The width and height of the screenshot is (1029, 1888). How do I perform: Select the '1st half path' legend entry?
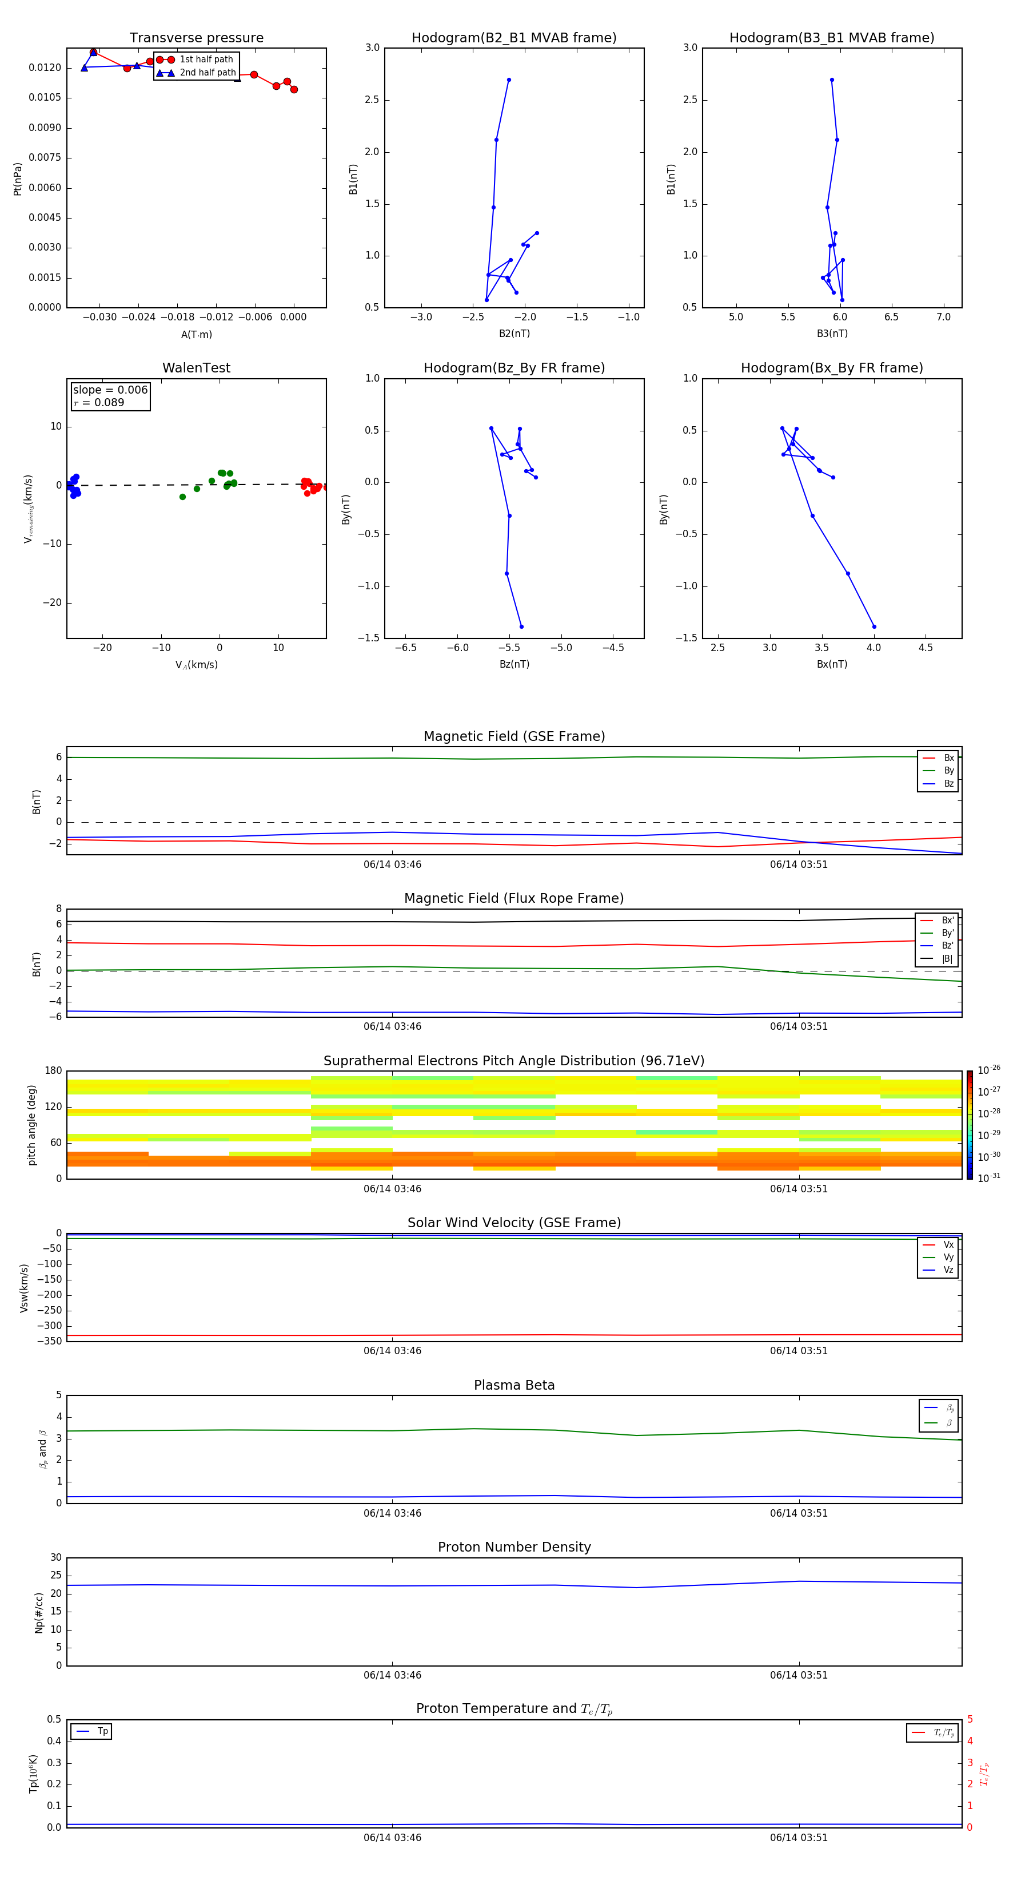pos(196,60)
